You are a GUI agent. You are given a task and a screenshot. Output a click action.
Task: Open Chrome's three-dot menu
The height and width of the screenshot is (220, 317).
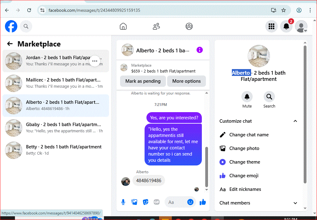(310, 10)
